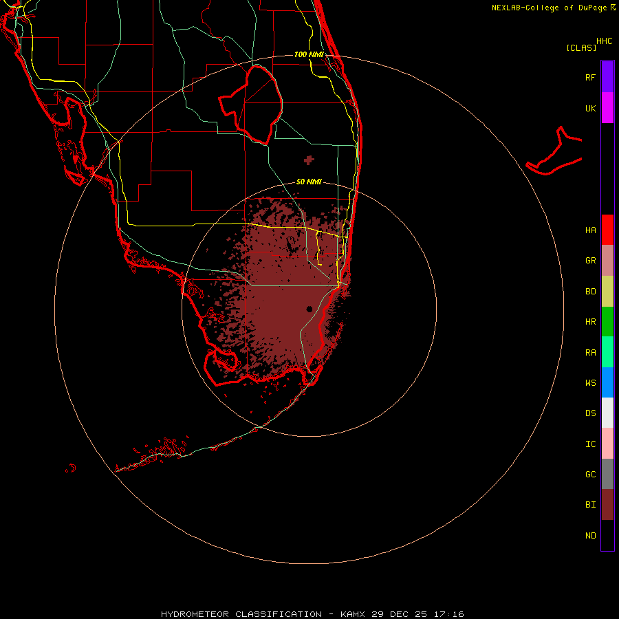Click the RF legend label
619x619 pixels.
pos(590,77)
